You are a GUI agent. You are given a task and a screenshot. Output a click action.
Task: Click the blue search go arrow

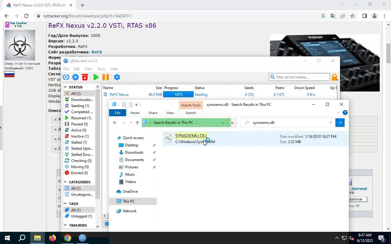[x=340, y=123]
